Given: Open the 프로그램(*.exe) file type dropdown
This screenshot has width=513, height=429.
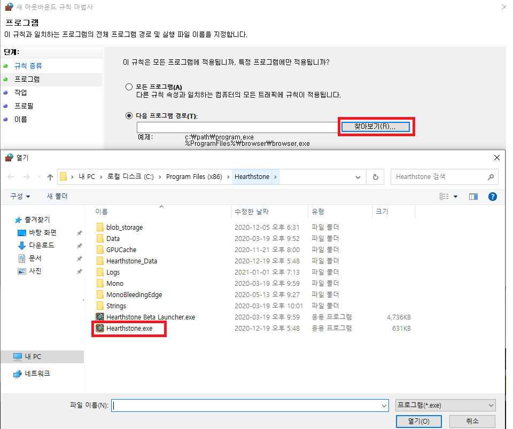Looking at the screenshot, I should [x=446, y=405].
